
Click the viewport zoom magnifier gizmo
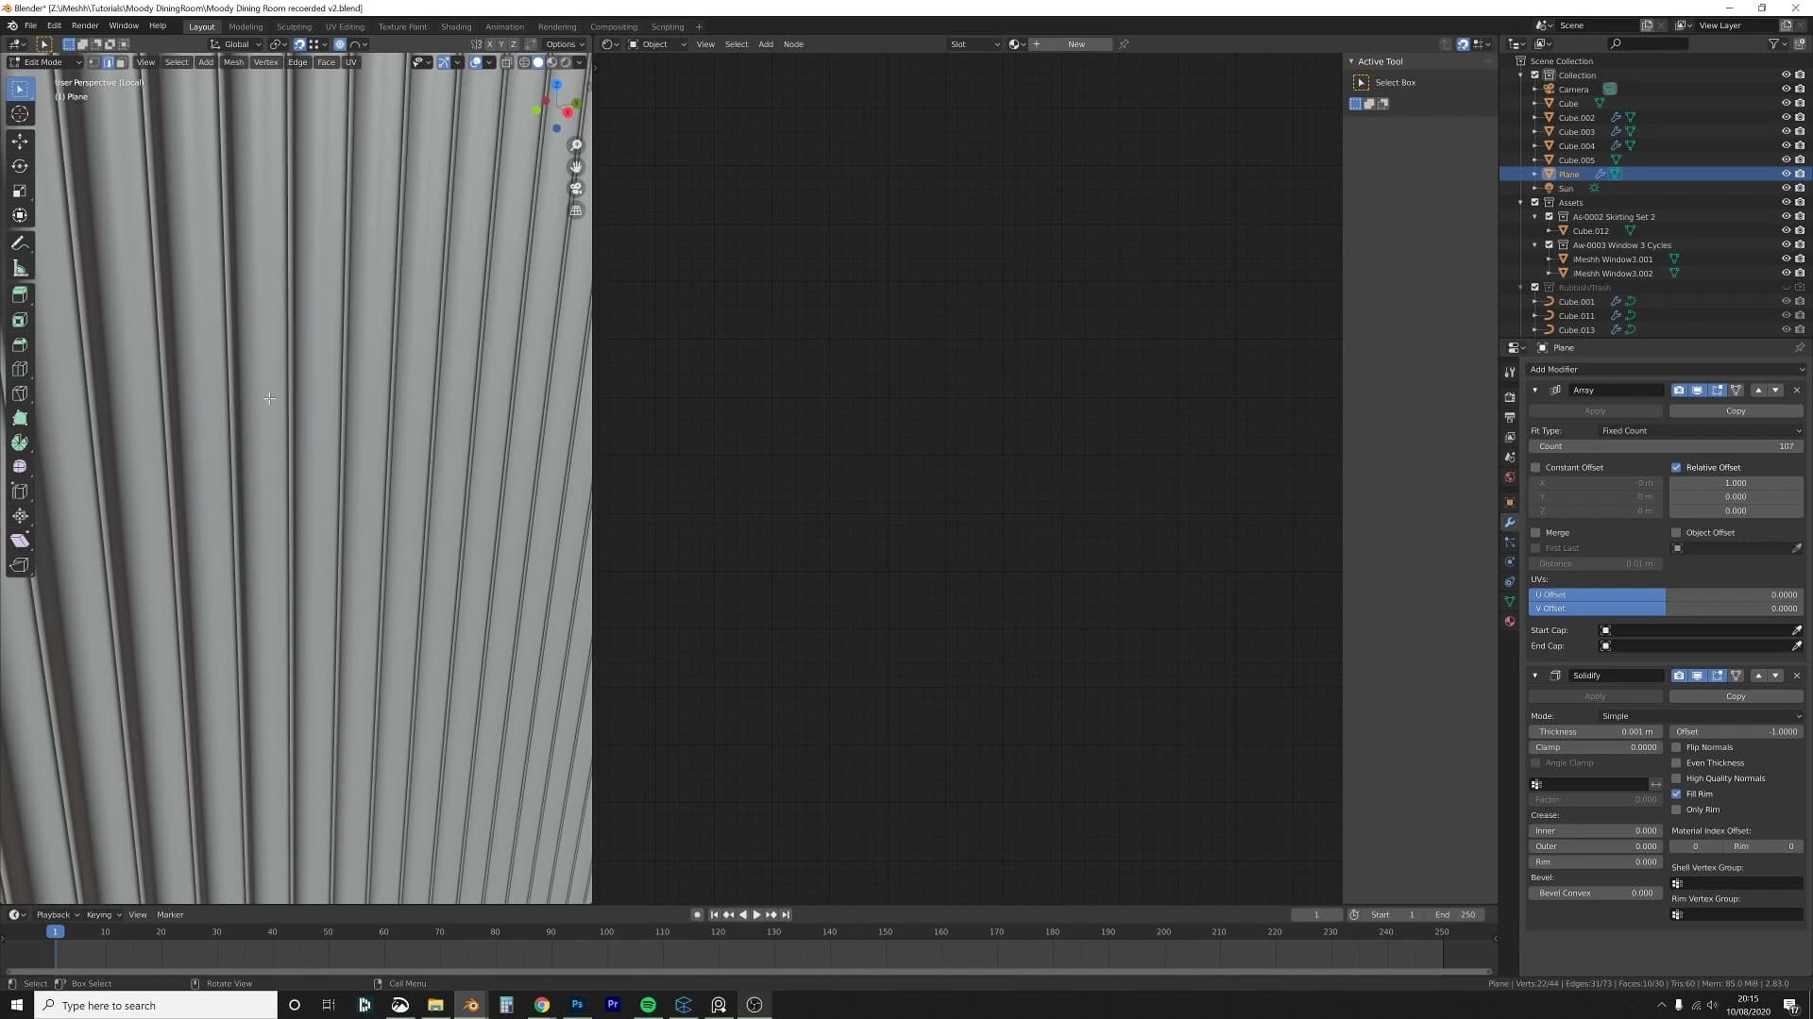[576, 145]
